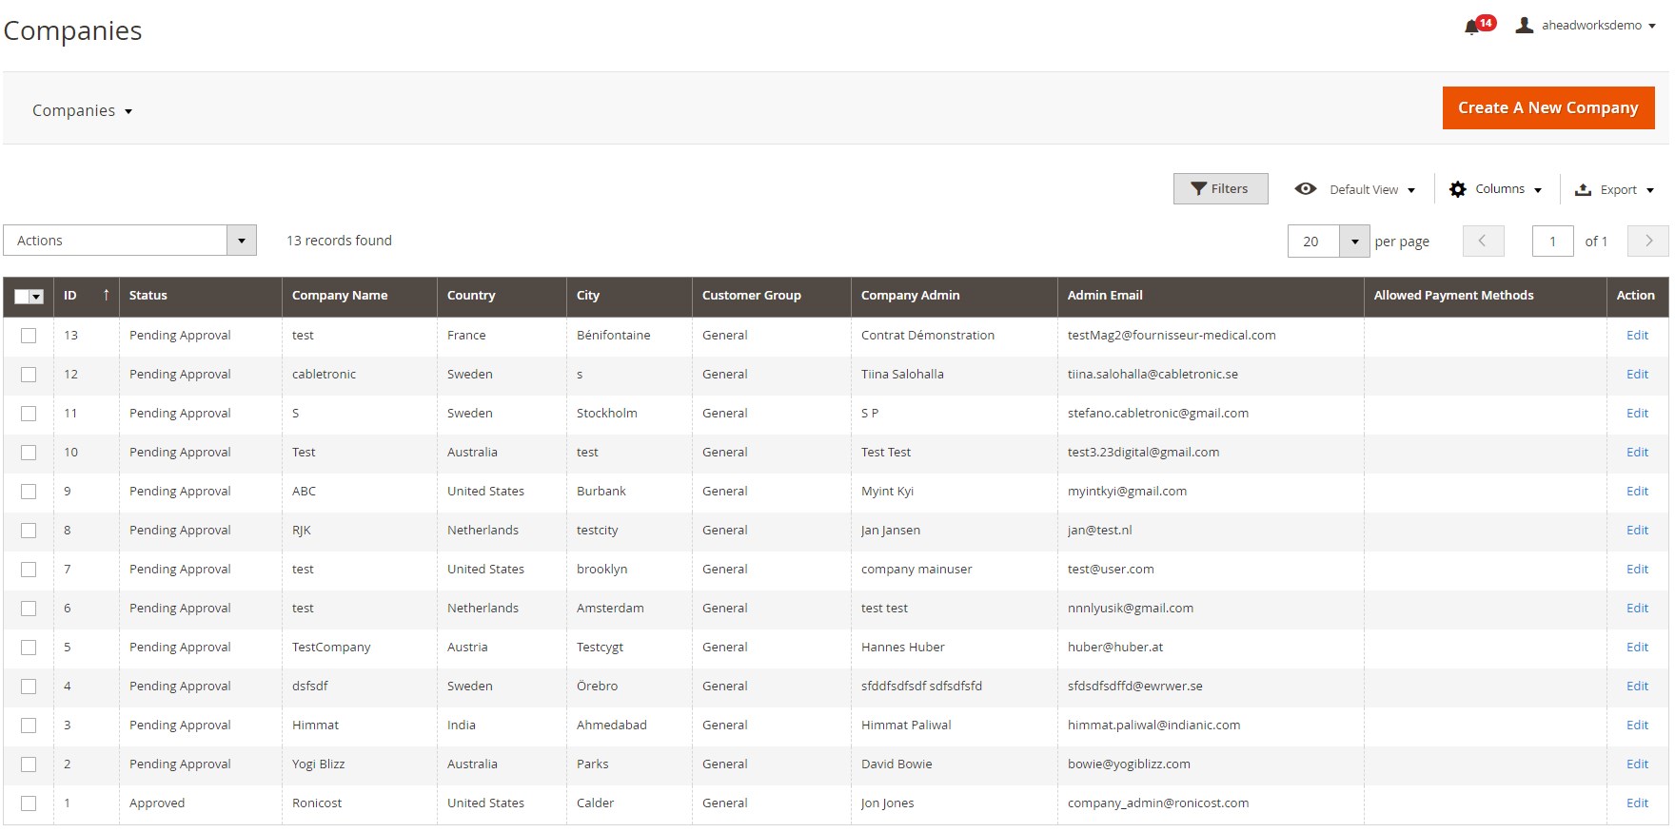
Task: Click the Export upload icon
Action: pyautogui.click(x=1583, y=190)
